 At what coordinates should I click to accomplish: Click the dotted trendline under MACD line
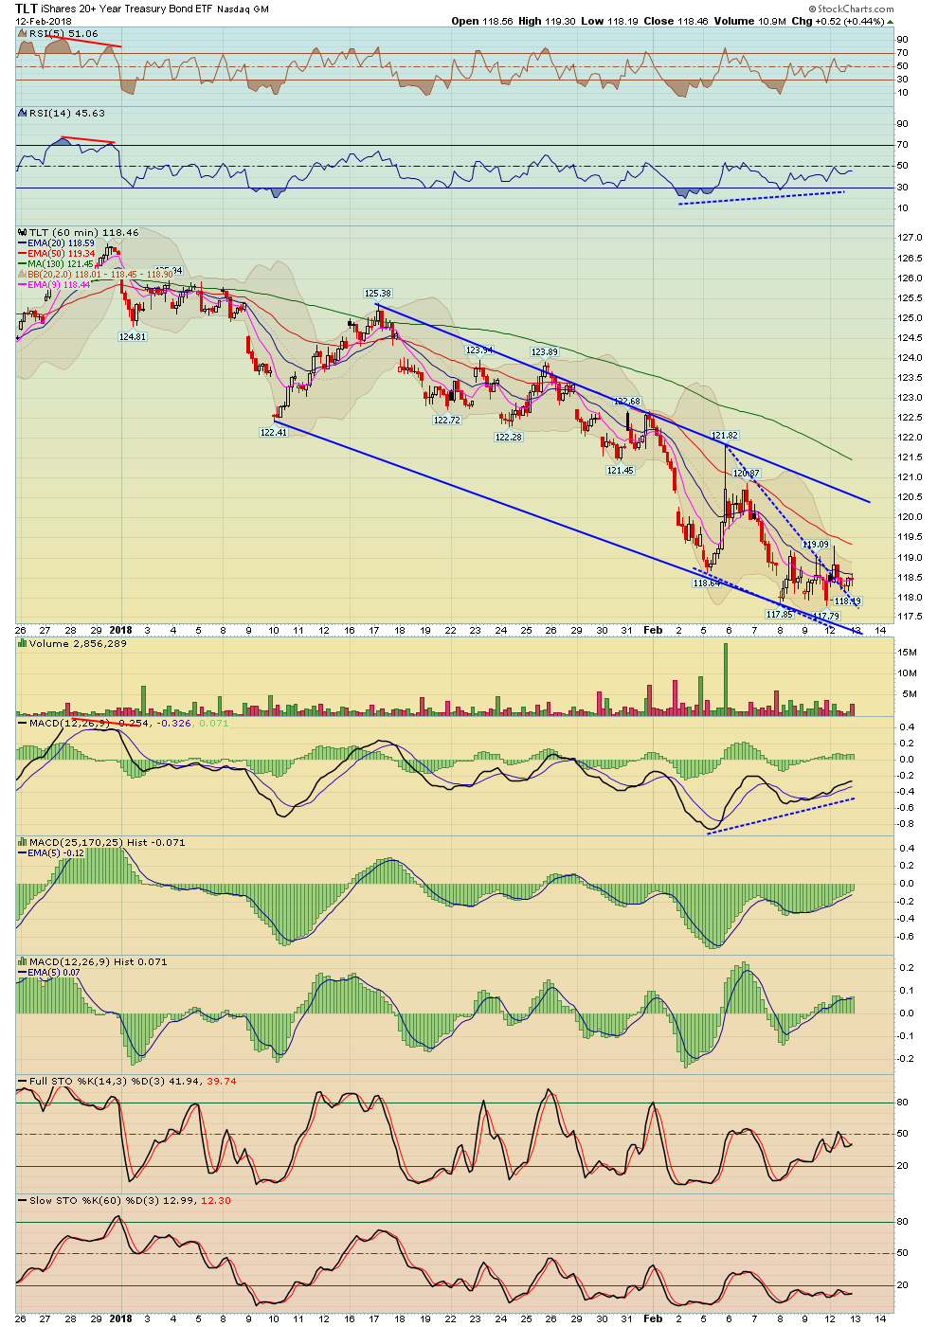[x=782, y=816]
